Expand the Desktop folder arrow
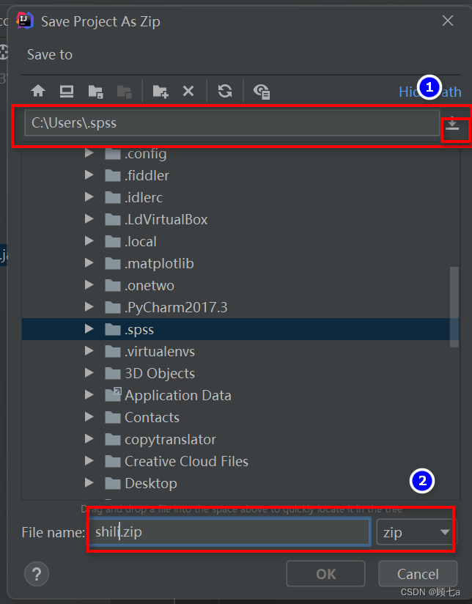The width and height of the screenshot is (472, 604). point(89,482)
